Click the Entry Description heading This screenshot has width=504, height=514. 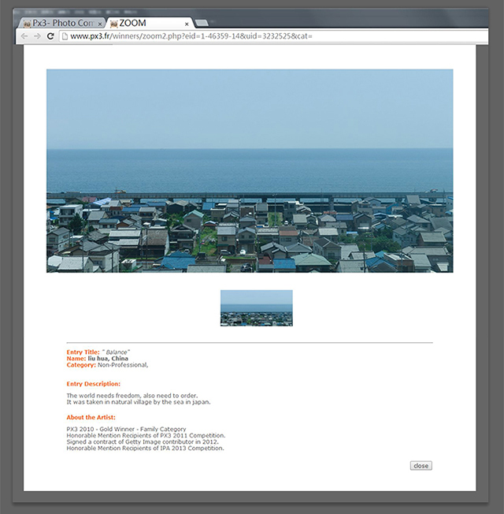point(93,384)
